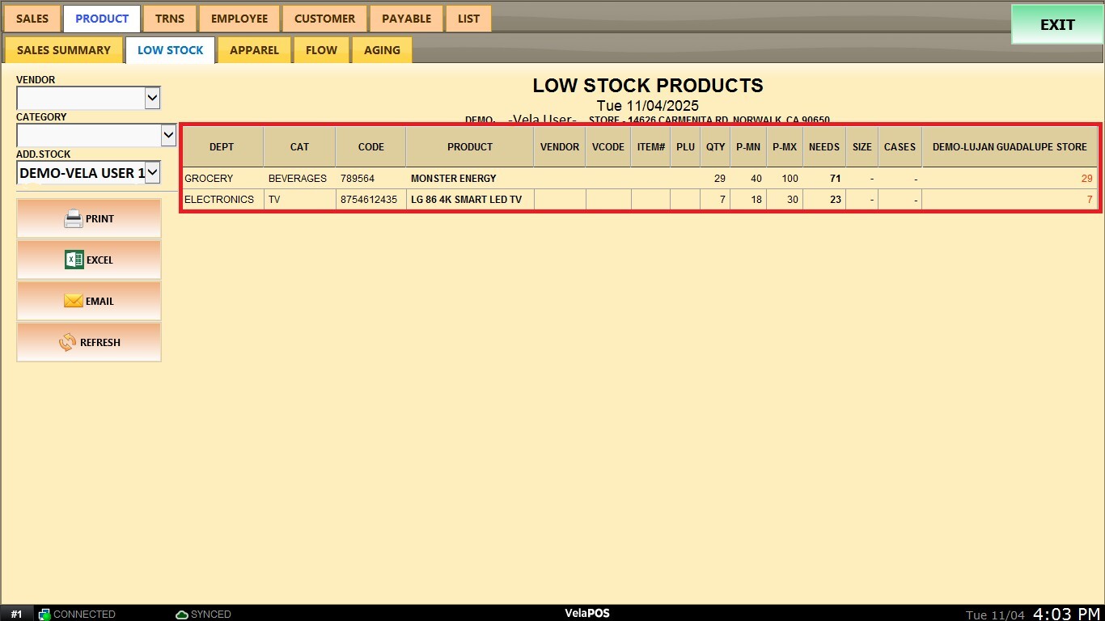Click the refresh arrows icon
The image size is (1105, 621).
click(67, 342)
